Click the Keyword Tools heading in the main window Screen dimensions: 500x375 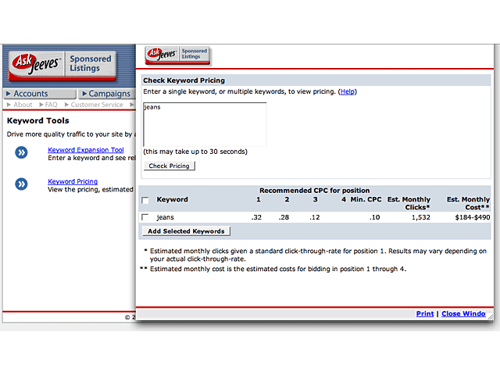pos(38,121)
